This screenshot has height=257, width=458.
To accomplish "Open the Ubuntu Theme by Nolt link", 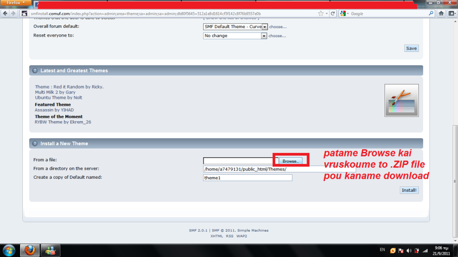I will click(x=59, y=97).
